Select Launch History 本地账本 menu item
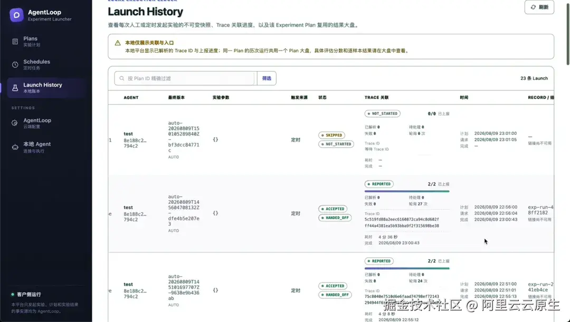The height and width of the screenshot is (322, 570). click(46, 88)
